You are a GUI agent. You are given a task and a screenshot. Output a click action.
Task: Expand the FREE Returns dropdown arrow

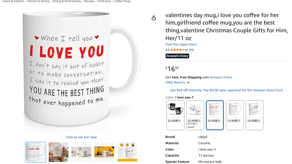pos(188,83)
